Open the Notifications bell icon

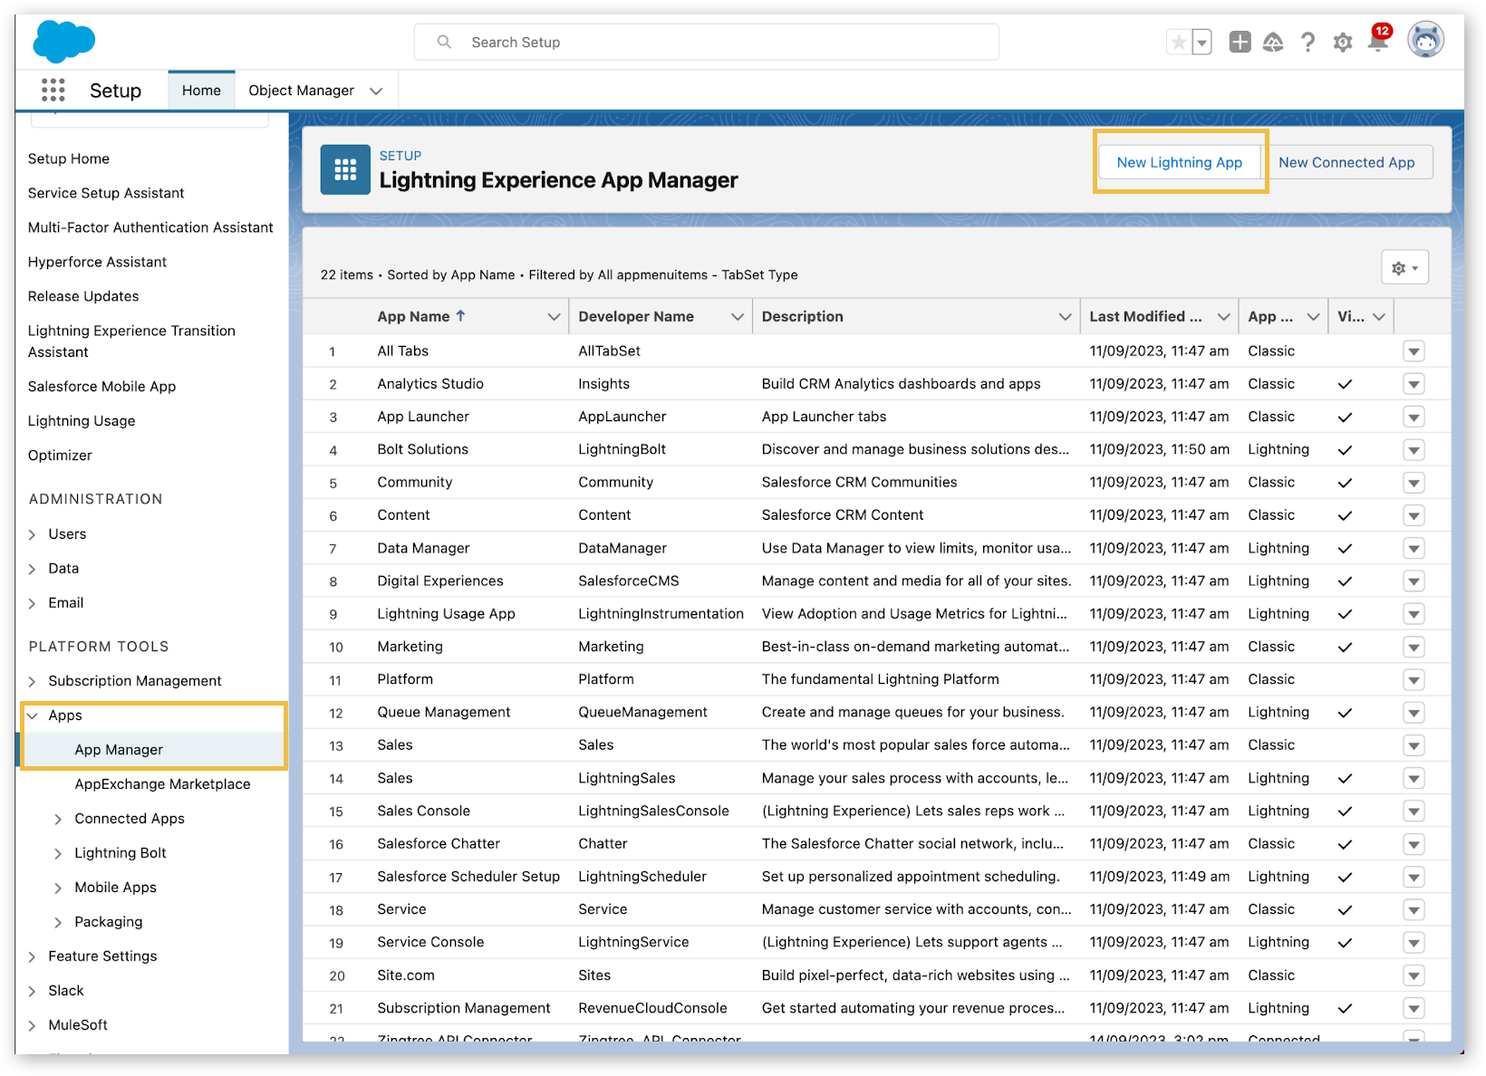[1378, 40]
